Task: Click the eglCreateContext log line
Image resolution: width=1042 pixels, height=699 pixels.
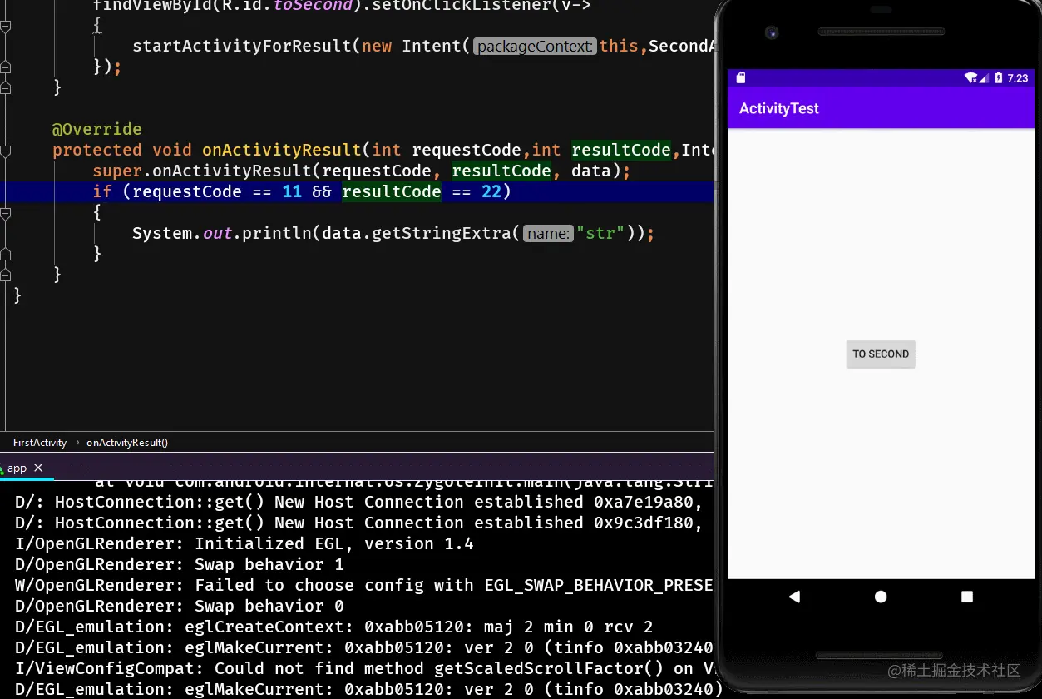Action: click(333, 627)
